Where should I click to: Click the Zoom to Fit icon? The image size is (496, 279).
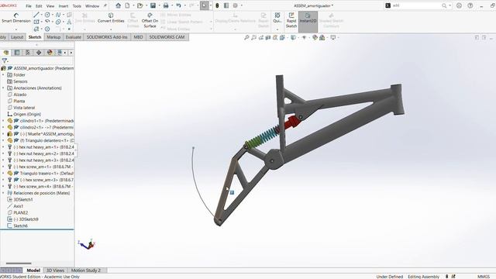tap(246, 38)
